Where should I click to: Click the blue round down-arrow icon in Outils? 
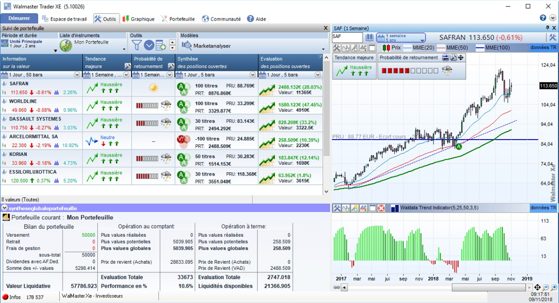pyautogui.click(x=149, y=45)
